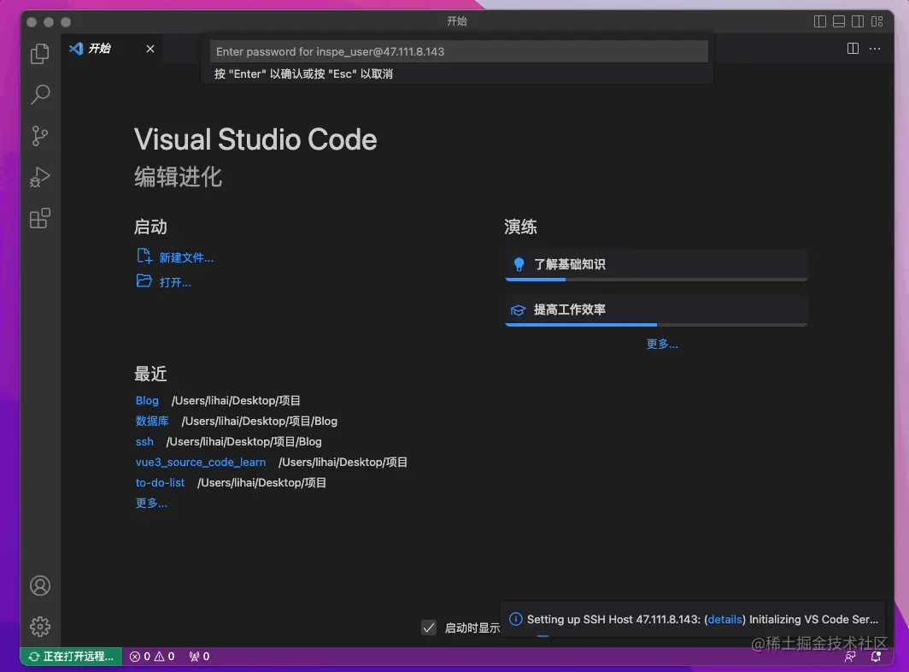Open the details link in SSH notification
The width and height of the screenshot is (909, 672).
(x=724, y=619)
